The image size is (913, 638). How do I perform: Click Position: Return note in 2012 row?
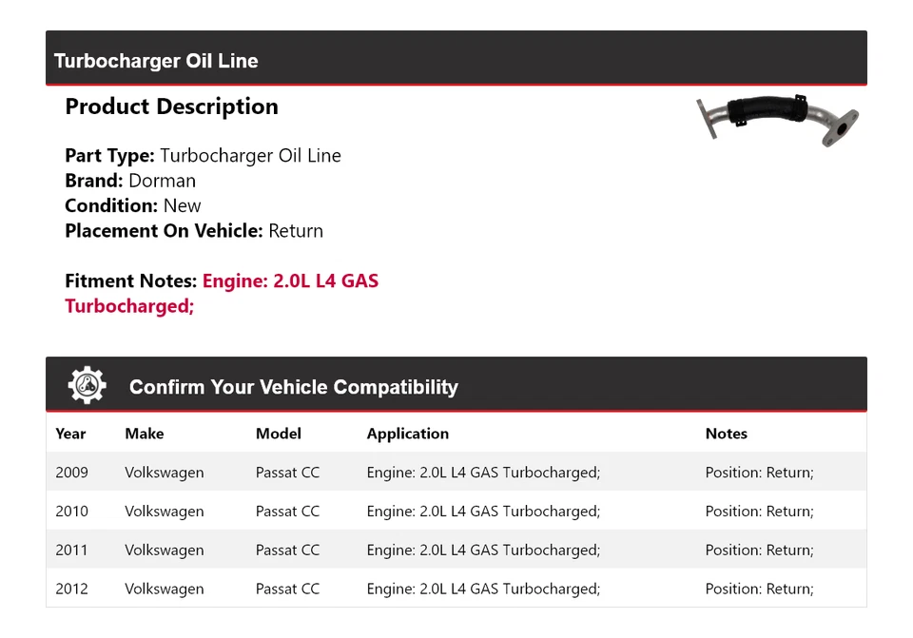click(x=759, y=590)
